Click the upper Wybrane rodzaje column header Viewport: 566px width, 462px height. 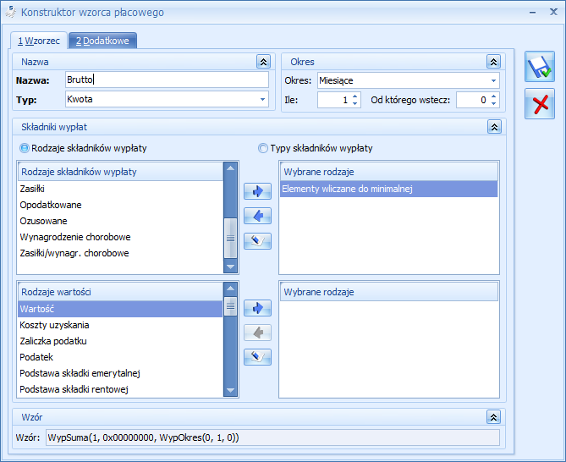click(x=389, y=172)
